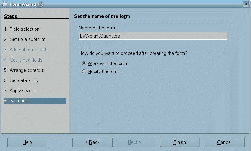This screenshot has width=251, height=151.
Task: Finish creating the form
Action: pos(180,142)
